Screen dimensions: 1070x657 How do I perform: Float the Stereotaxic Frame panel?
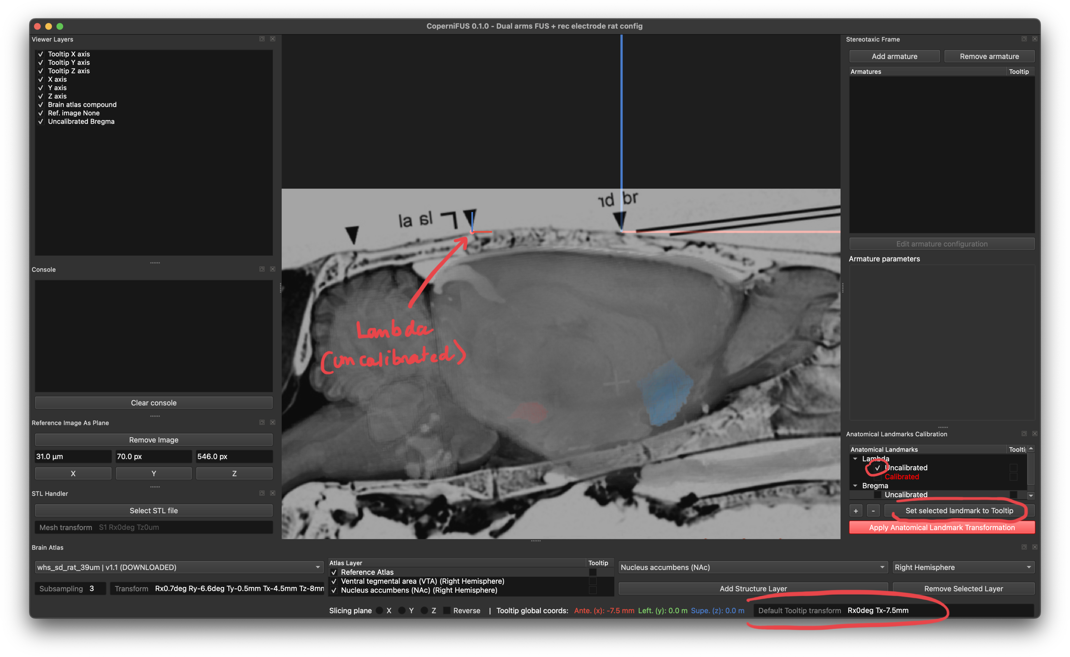tap(1024, 39)
